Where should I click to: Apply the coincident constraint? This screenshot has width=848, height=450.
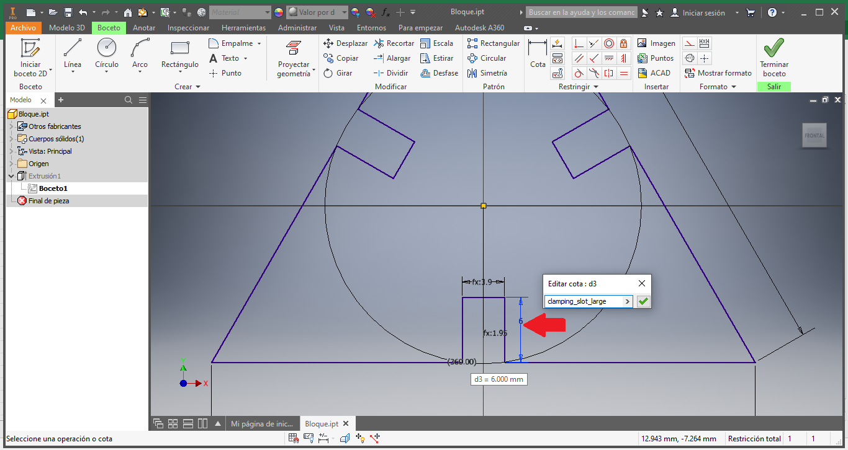(579, 43)
